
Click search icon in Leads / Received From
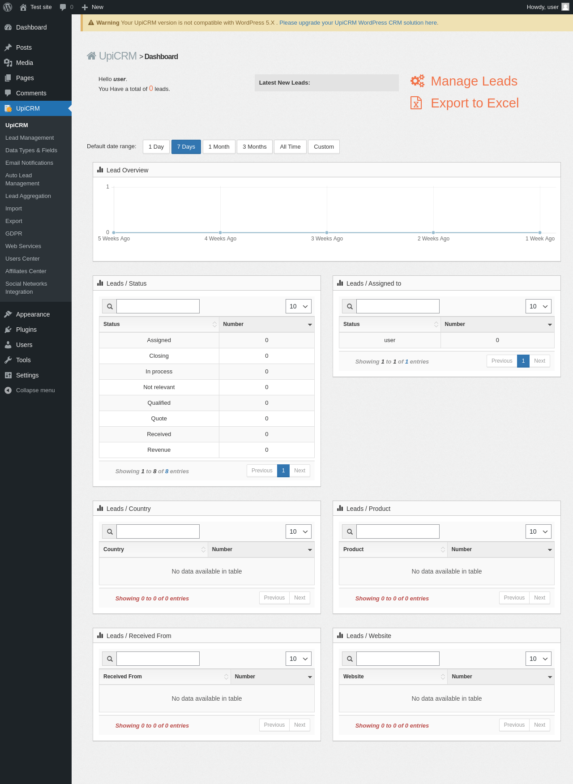tap(110, 659)
